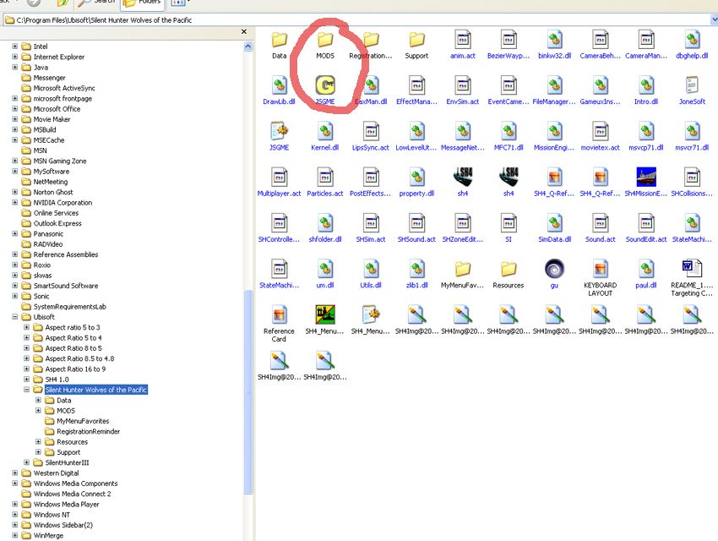Select the binkw32.dll file

coord(554,40)
